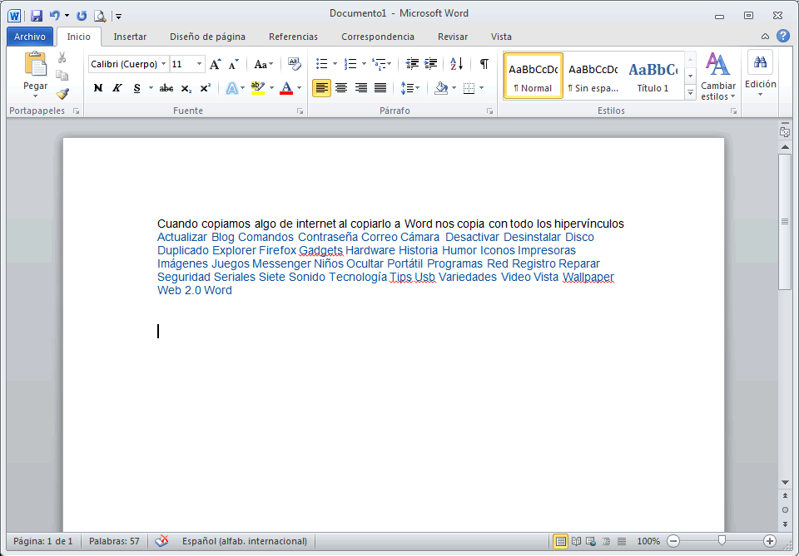Switch to the Diseño de página tab

[x=207, y=37]
